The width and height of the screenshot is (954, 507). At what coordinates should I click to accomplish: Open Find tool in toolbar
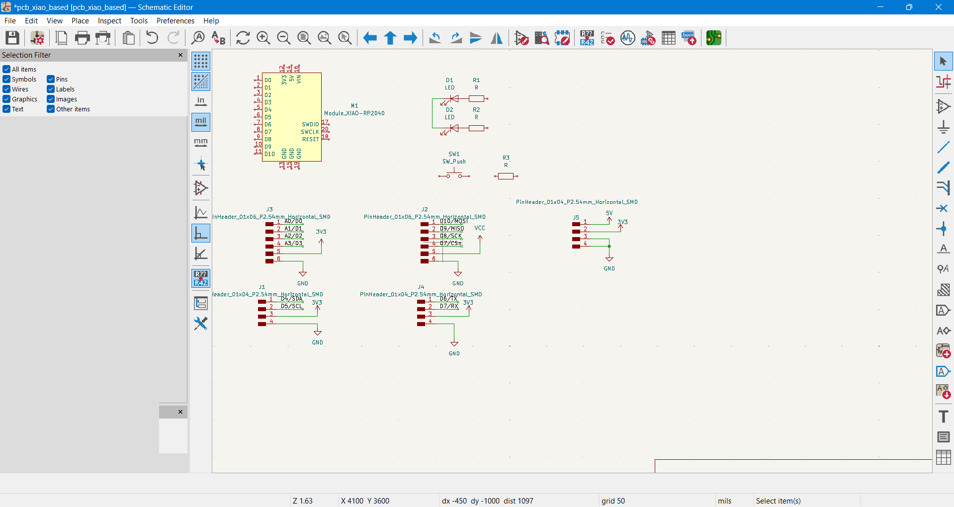coord(198,38)
